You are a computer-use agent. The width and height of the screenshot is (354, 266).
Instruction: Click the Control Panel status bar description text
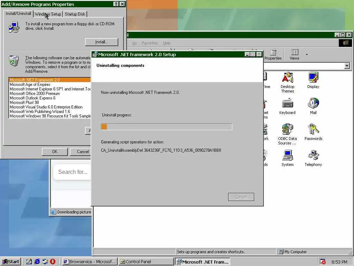pos(211,252)
